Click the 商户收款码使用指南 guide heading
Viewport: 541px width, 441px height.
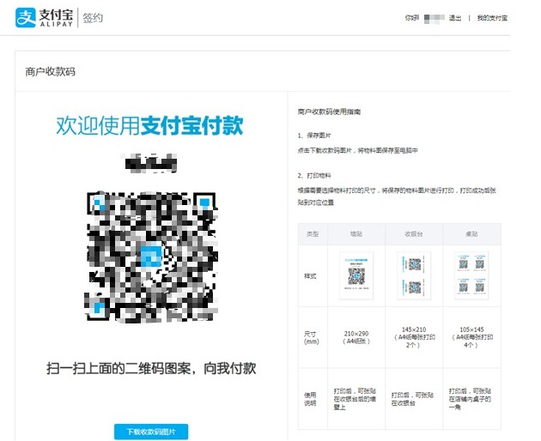[x=329, y=112]
